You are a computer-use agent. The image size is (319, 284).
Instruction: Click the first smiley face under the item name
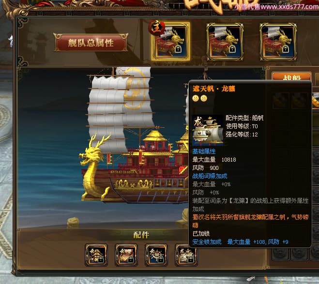tap(196, 98)
